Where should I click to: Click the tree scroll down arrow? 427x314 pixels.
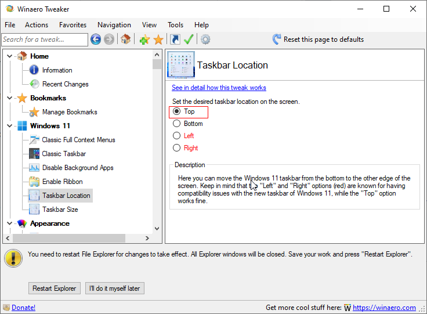click(157, 229)
